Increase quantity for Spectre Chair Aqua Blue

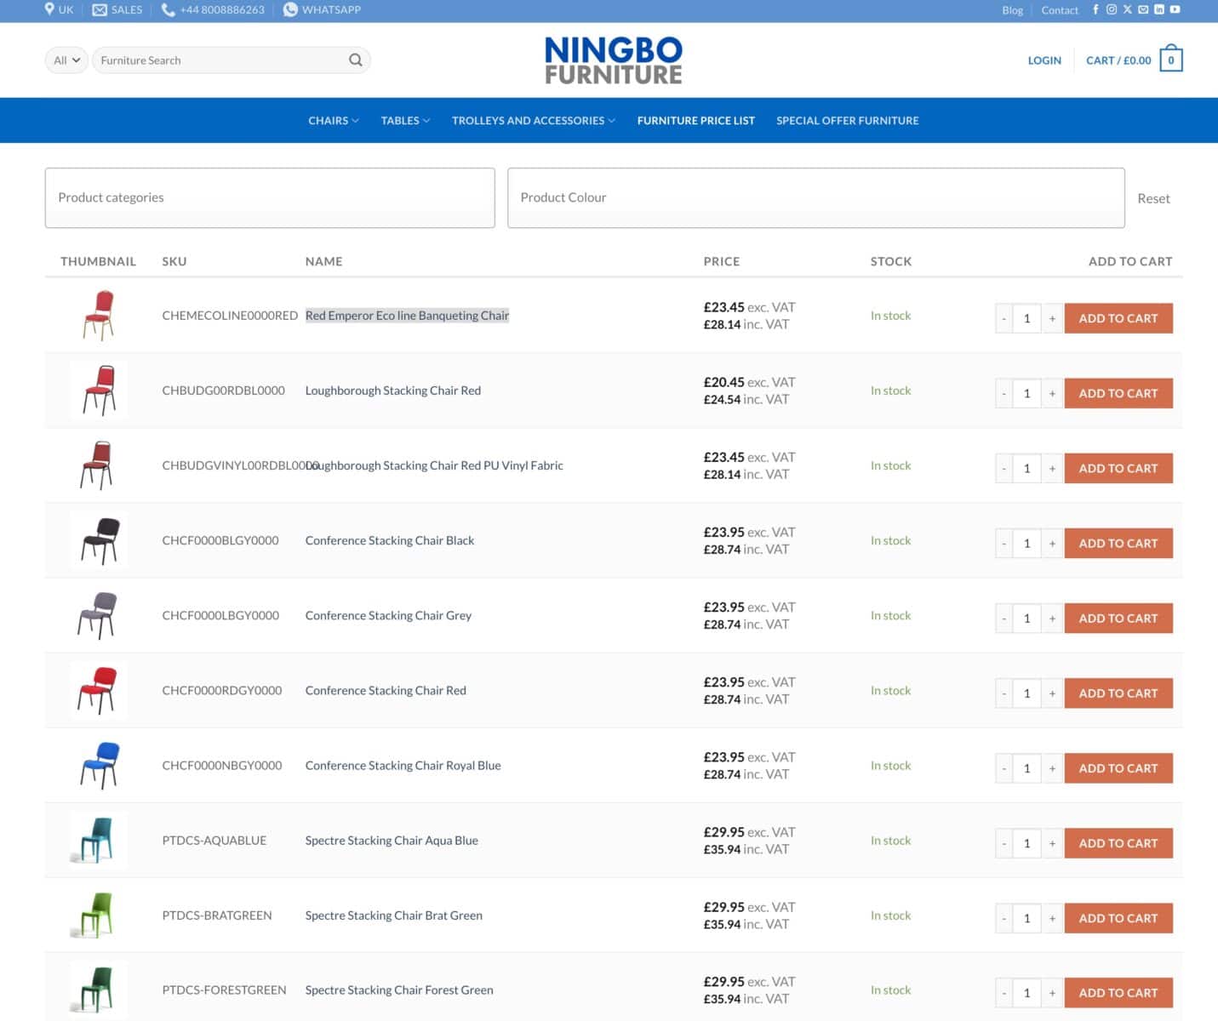click(1052, 843)
